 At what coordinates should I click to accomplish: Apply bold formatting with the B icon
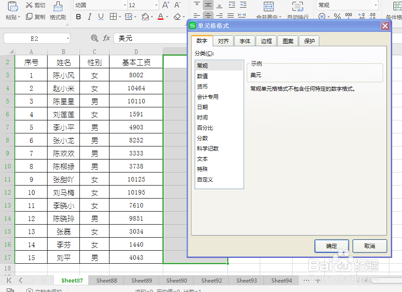(x=79, y=17)
